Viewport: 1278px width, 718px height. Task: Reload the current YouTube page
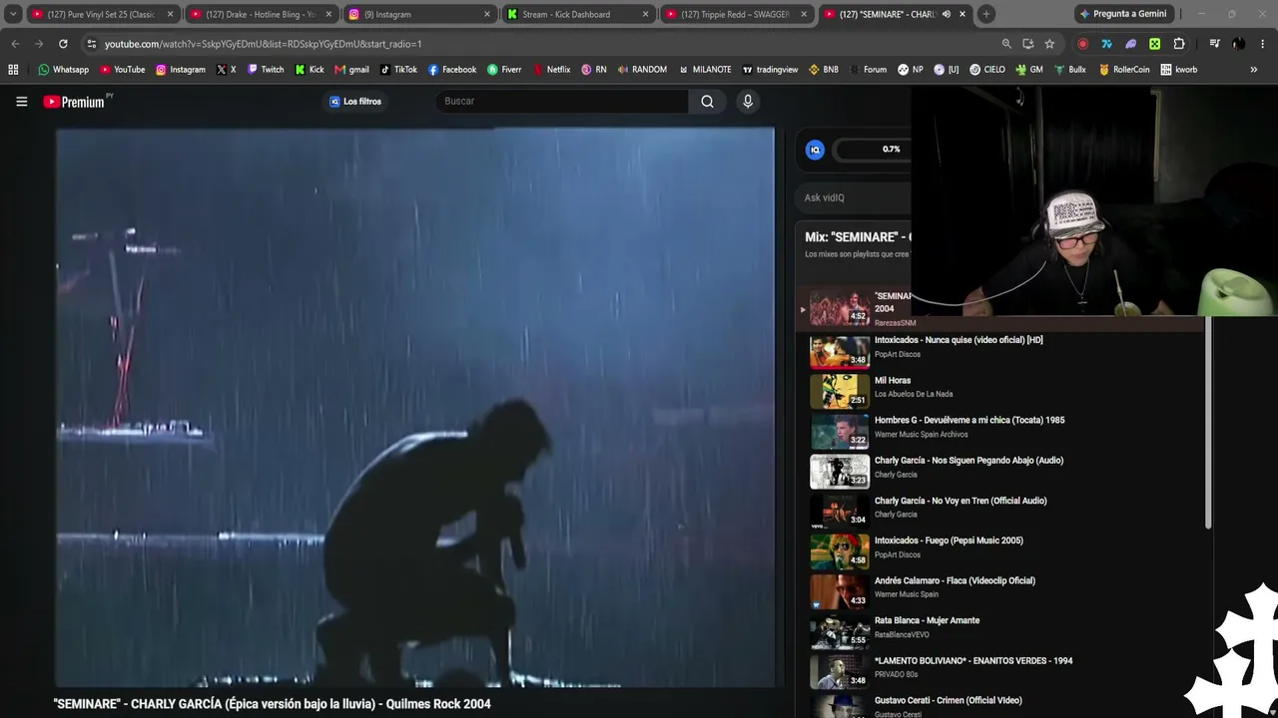click(63, 44)
